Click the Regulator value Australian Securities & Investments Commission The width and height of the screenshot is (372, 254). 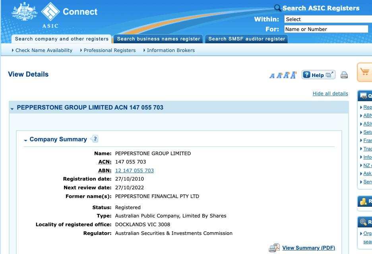174,233
